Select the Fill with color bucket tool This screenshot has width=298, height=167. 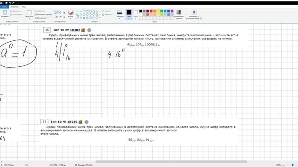click(x=60, y=13)
